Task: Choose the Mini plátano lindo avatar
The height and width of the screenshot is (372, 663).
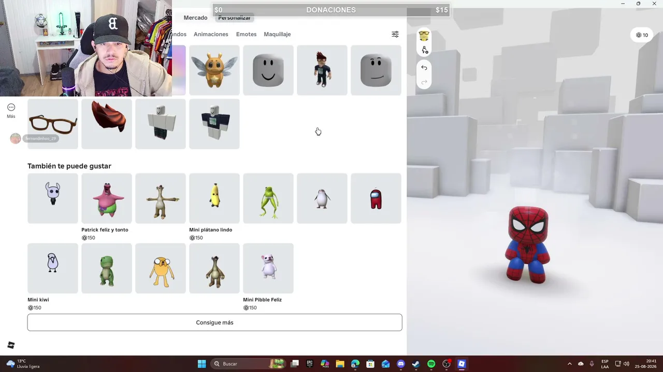Action: (x=214, y=198)
